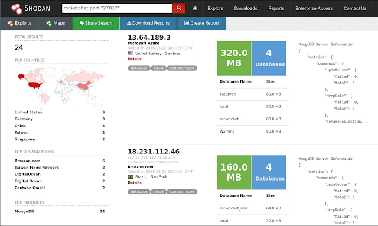The height and width of the screenshot is (226, 378).
Task: Click the search query input field
Action: (x=117, y=8)
